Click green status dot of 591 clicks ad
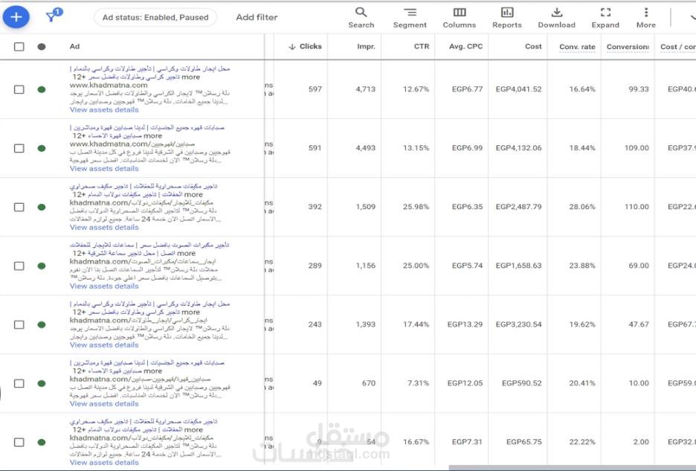This screenshot has width=696, height=471. (42, 148)
